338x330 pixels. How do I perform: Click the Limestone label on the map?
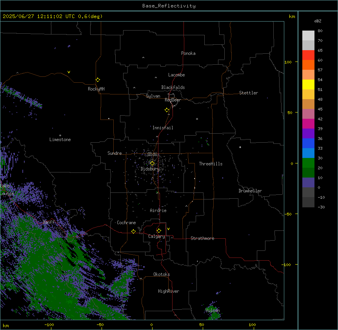click(x=60, y=140)
